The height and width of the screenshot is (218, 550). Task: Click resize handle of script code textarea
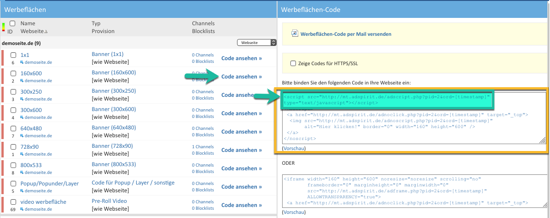coord(543,140)
